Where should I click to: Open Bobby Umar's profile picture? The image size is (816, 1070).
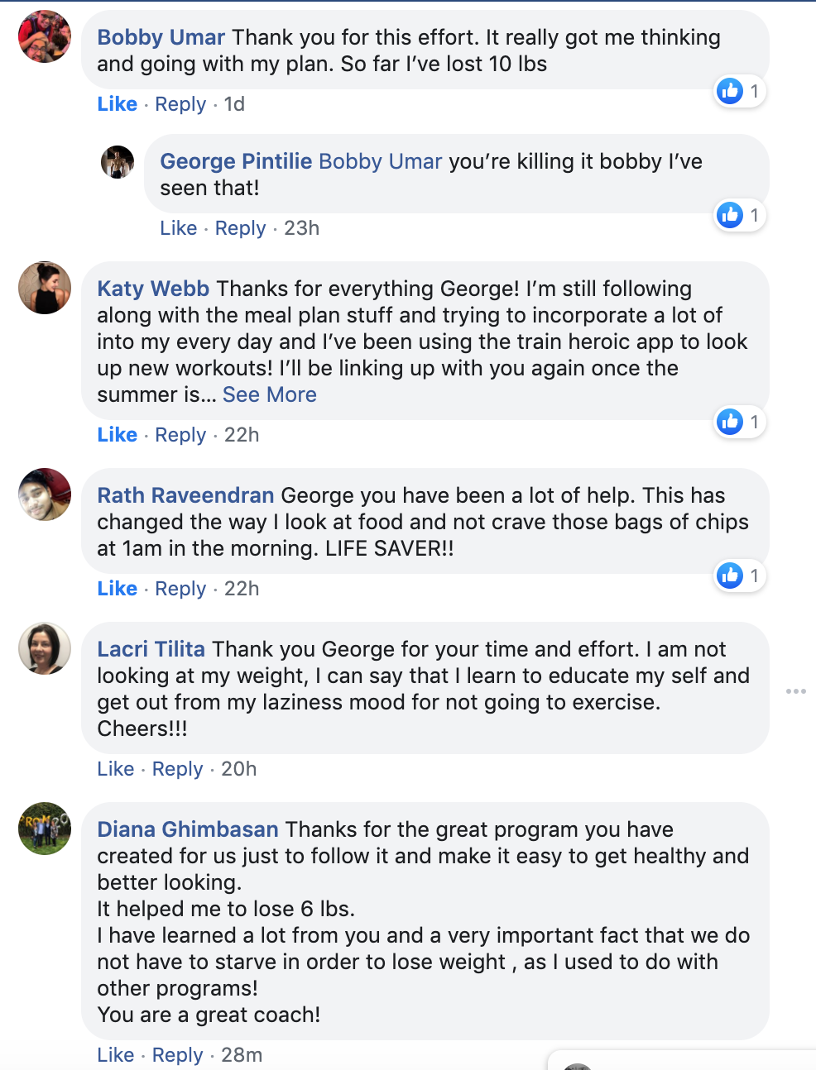[45, 37]
